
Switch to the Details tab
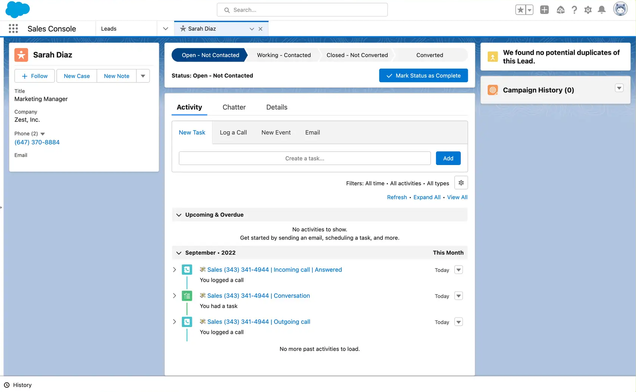pos(277,107)
